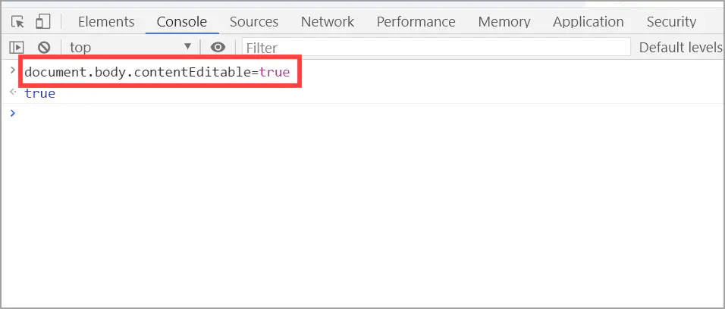Click the document.body.contentEditable=true command line
Image resolution: width=725 pixels, height=309 pixels.
pos(158,73)
